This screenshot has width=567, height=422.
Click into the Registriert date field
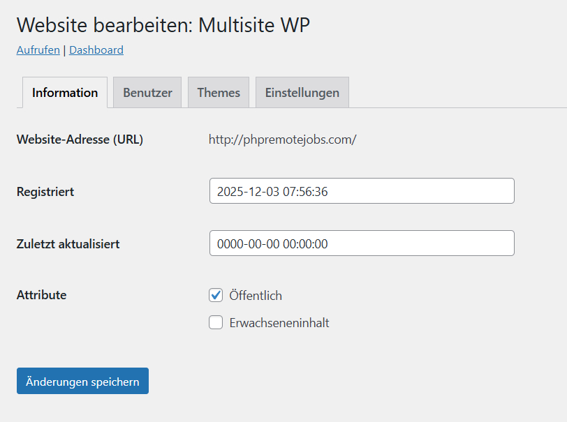[361, 191]
